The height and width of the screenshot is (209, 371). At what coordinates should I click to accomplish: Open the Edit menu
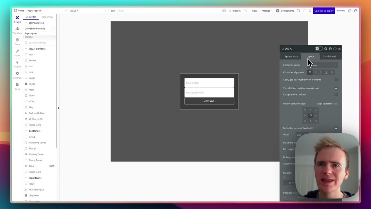click(112, 11)
